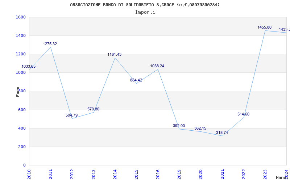Select the 2023 year on x-axis

point(265,174)
